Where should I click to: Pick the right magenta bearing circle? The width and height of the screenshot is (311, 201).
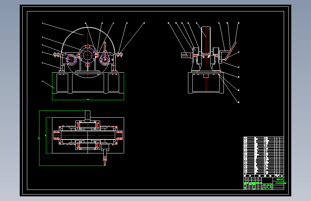[x=105, y=59]
